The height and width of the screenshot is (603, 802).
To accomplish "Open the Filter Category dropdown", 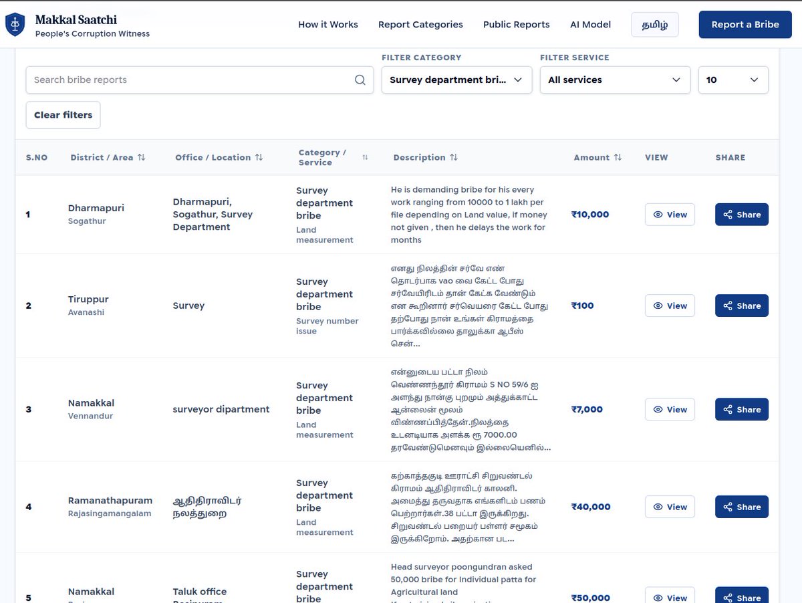I will tap(456, 80).
